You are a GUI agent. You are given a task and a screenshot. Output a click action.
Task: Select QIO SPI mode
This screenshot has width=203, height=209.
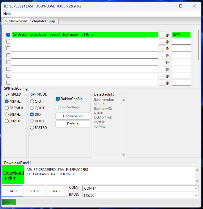tap(36, 102)
